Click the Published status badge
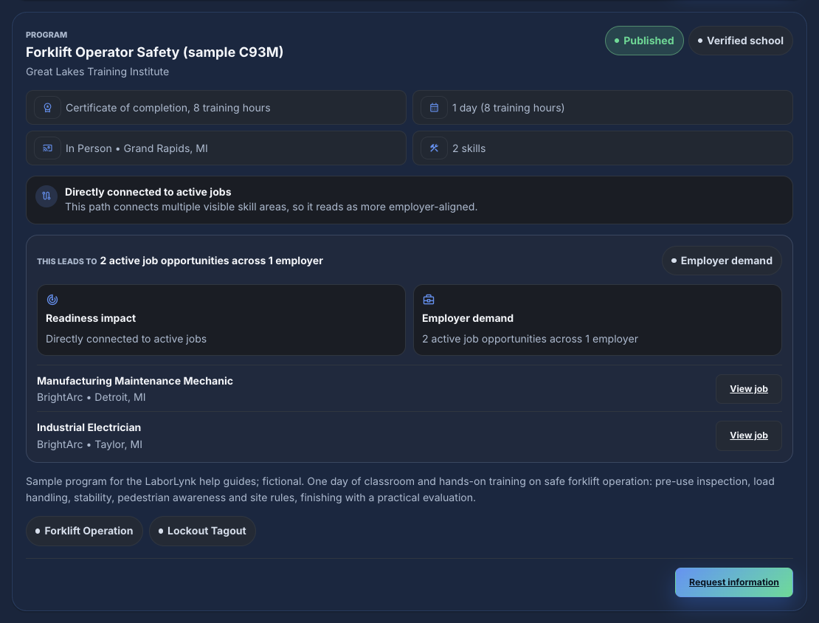 pos(644,41)
